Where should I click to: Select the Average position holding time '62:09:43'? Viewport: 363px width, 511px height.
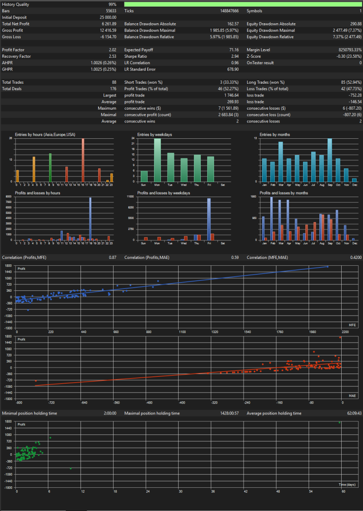354,413
